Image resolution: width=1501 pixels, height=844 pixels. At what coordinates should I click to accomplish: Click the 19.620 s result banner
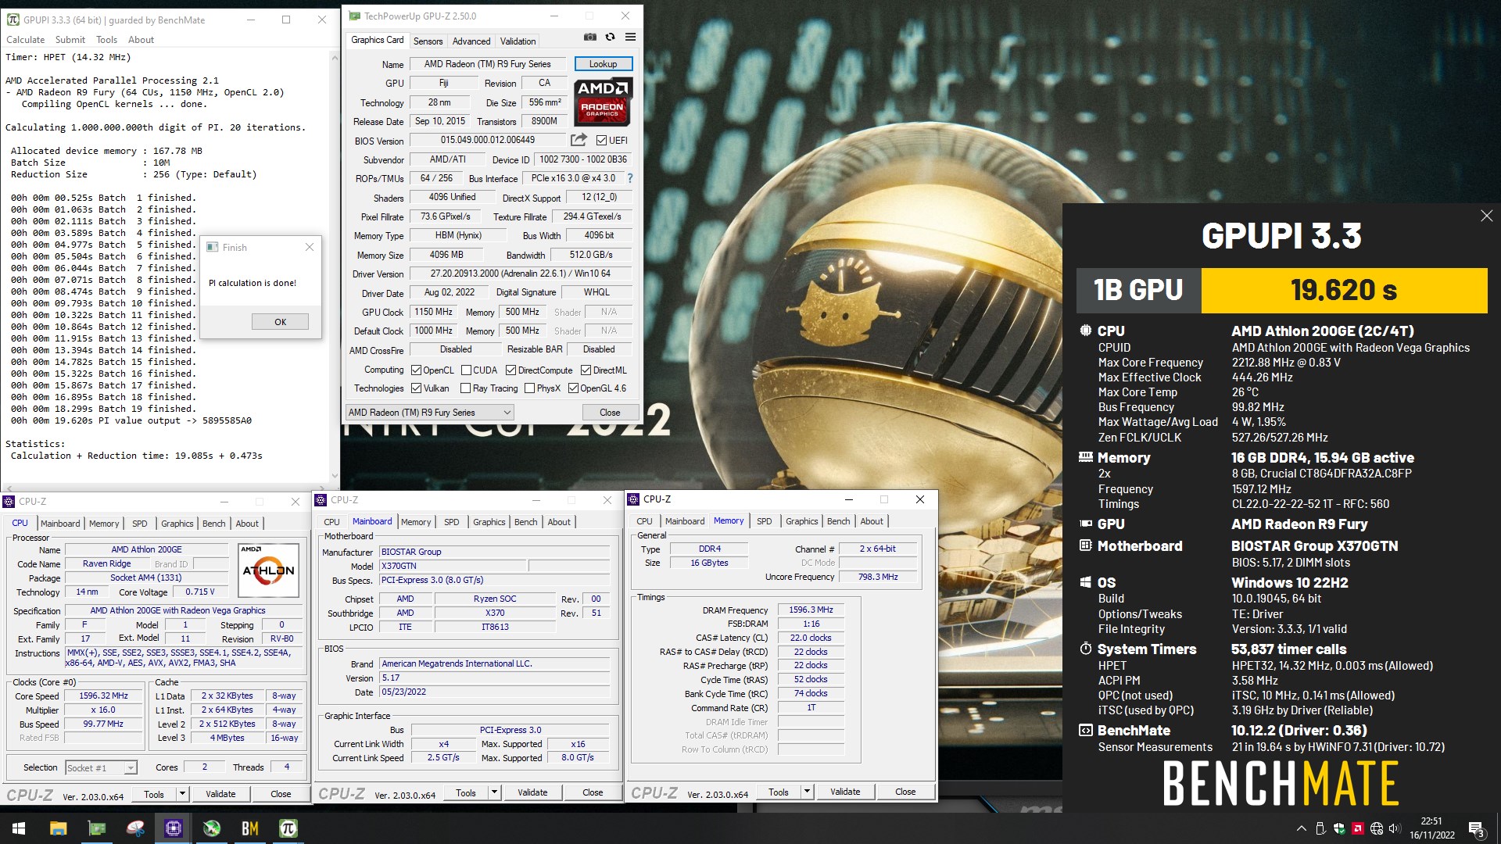pyautogui.click(x=1344, y=290)
